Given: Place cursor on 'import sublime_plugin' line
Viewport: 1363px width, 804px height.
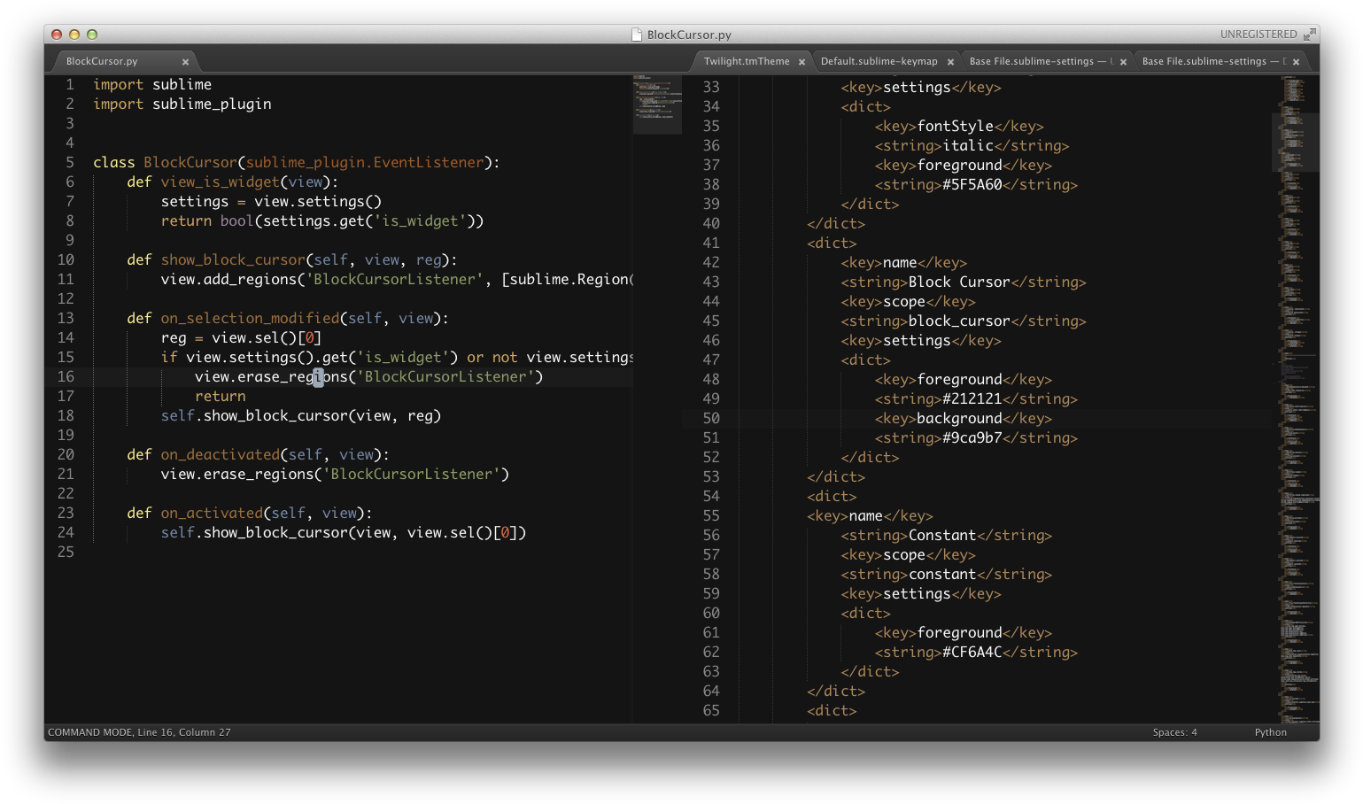Looking at the screenshot, I should tap(182, 104).
